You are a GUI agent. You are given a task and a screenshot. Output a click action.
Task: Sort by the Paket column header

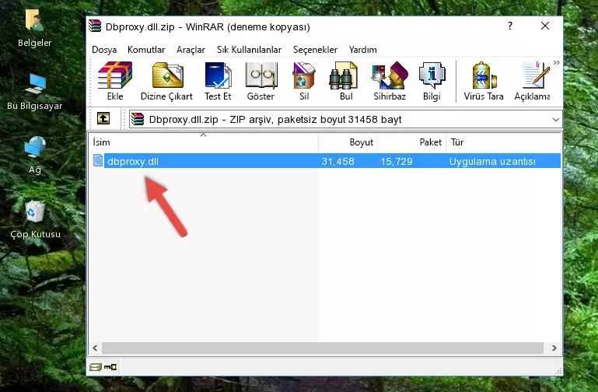pyautogui.click(x=411, y=142)
